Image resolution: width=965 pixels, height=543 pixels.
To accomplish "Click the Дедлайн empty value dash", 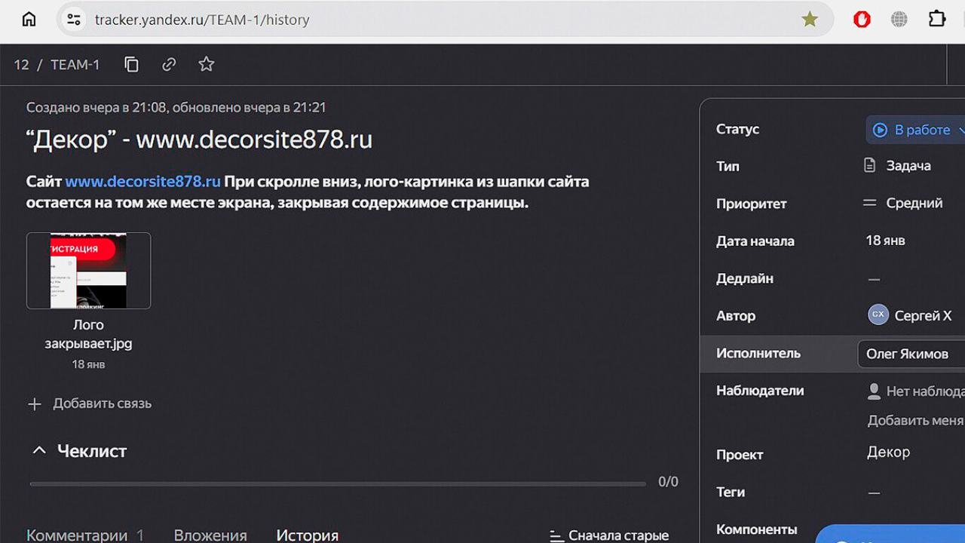I will (874, 279).
